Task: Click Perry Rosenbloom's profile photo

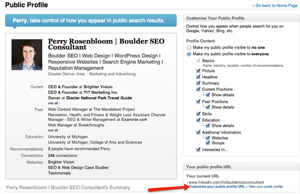Action: 27,55
